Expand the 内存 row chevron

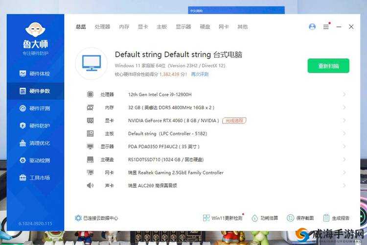[344, 107]
